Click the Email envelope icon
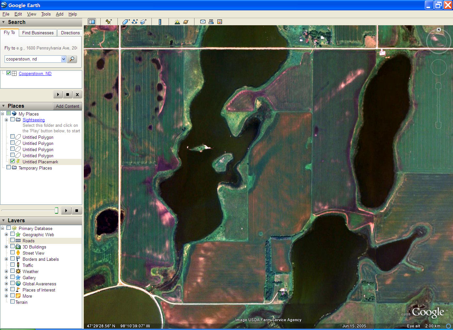Screen dimensions: 453x330 coord(203,22)
